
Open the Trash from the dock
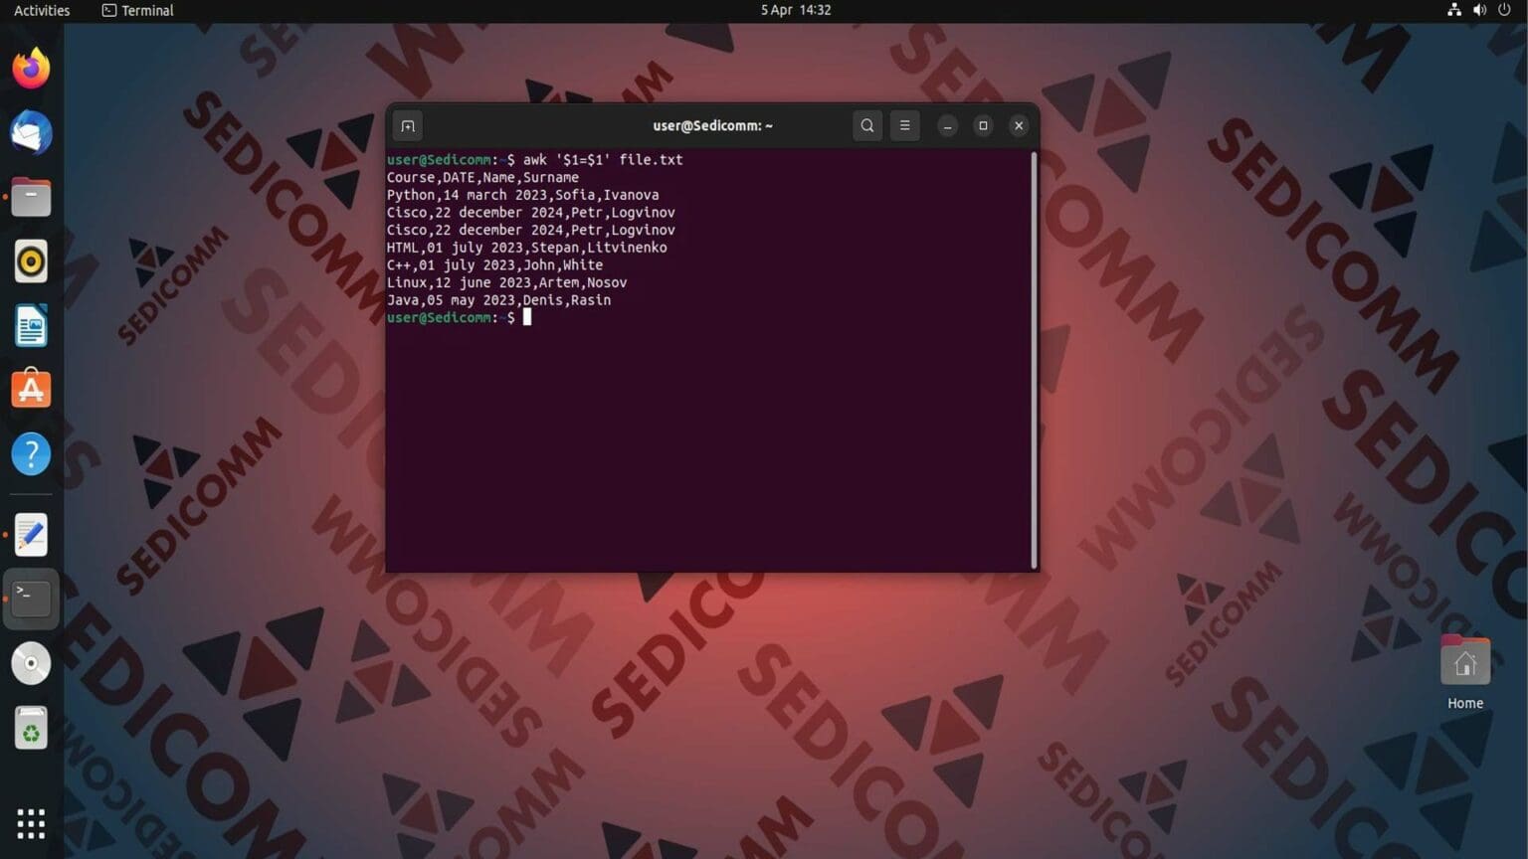click(31, 729)
